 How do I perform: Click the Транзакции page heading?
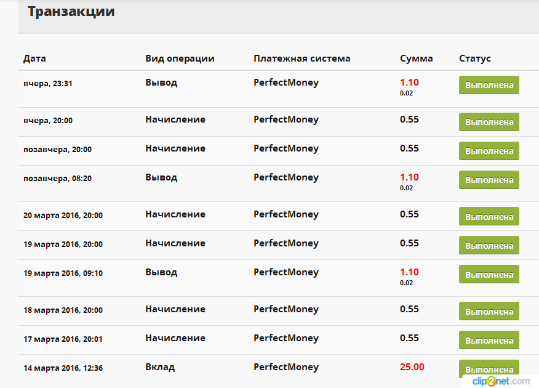point(71,11)
